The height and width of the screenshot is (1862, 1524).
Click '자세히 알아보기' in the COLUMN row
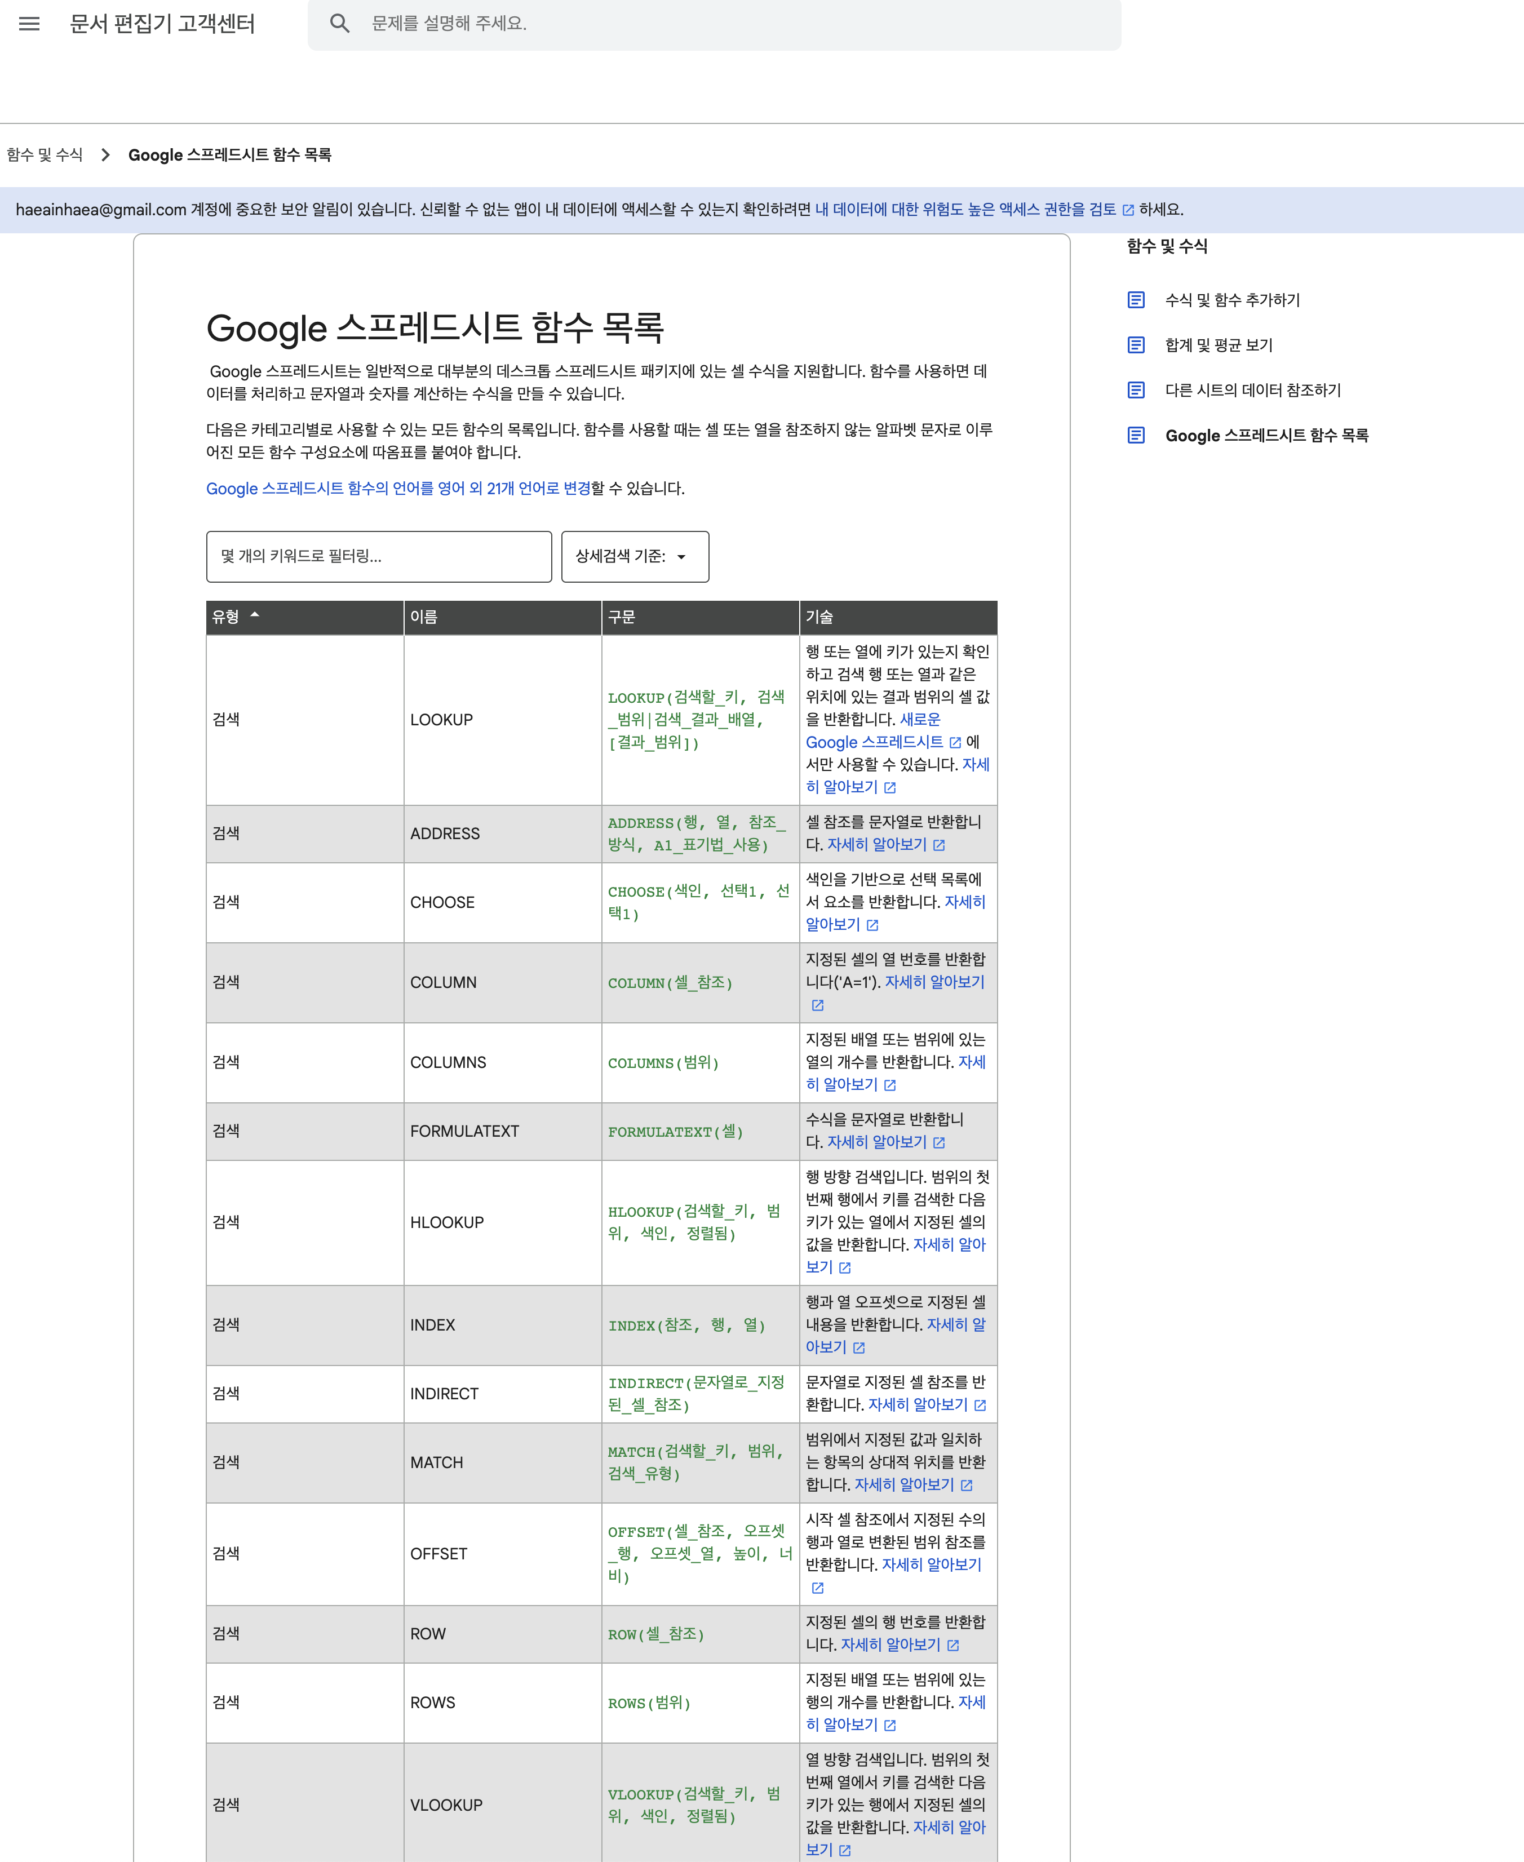point(934,982)
